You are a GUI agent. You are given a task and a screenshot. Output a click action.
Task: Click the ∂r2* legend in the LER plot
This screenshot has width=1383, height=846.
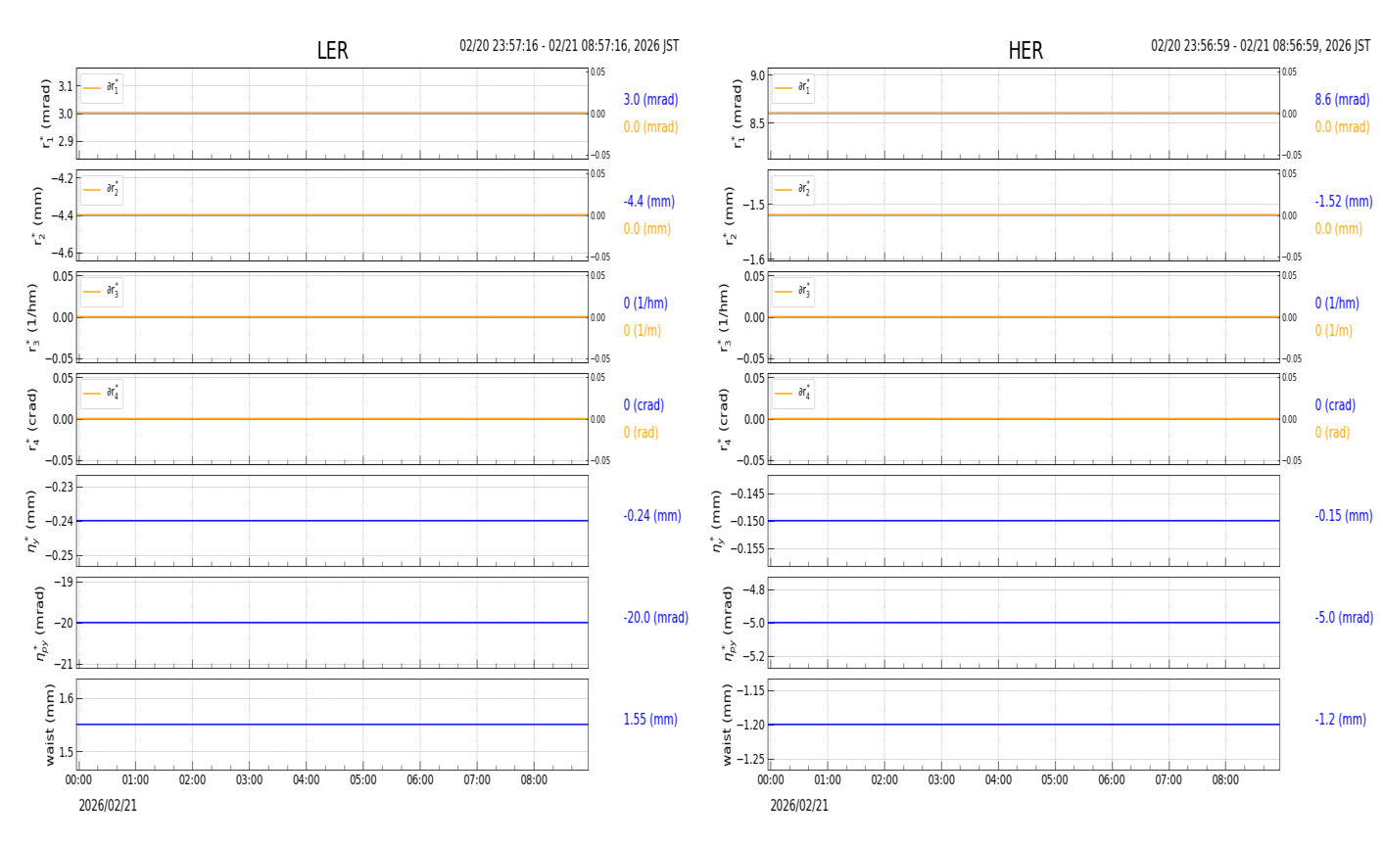tap(102, 190)
